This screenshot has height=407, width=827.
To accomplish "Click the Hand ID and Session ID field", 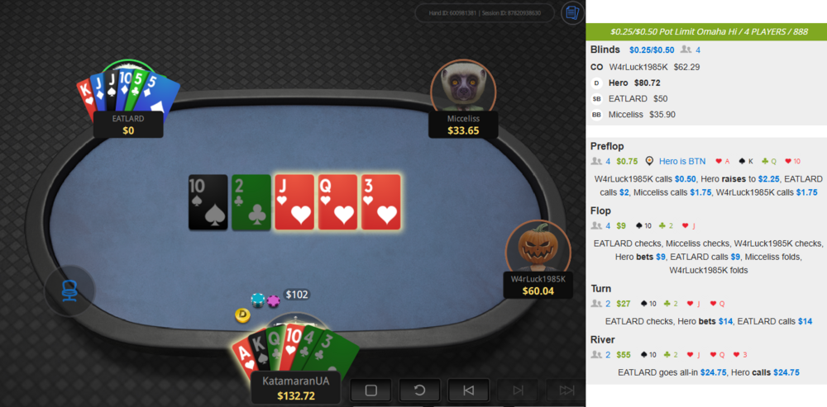I will click(485, 13).
